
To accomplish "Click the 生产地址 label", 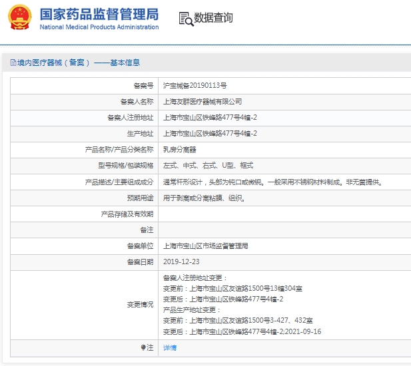I will 141,134.
